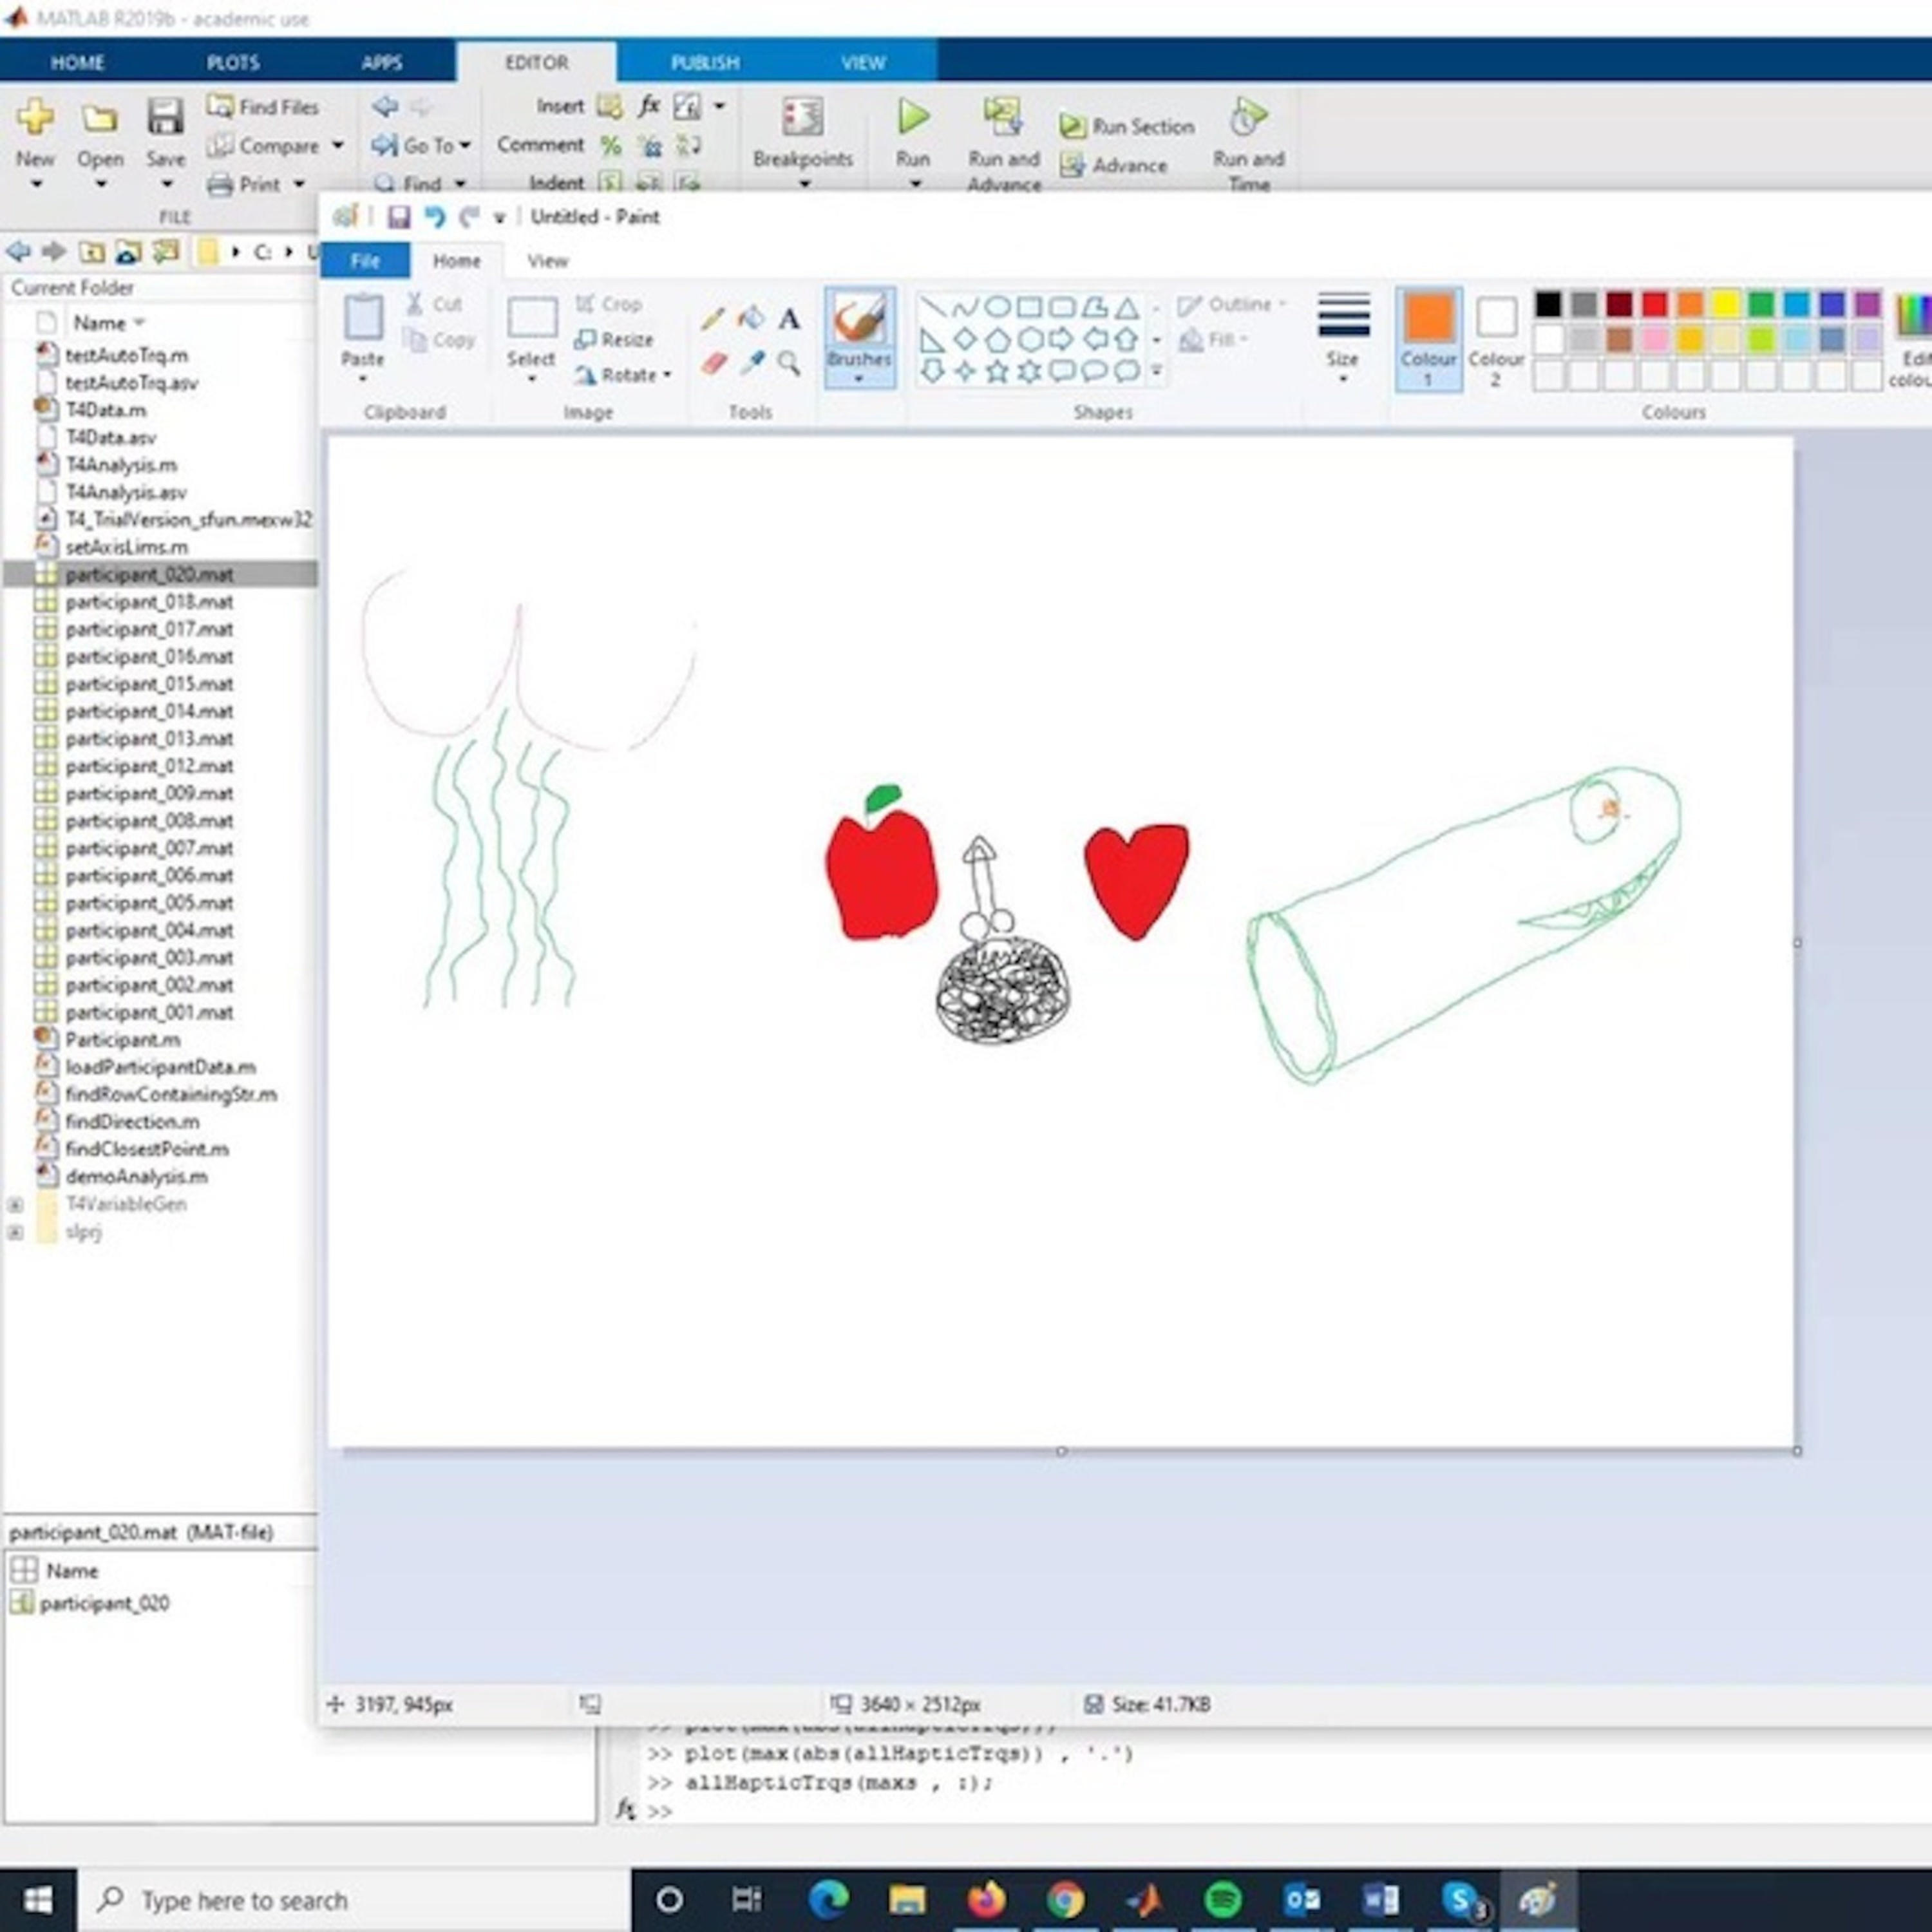Expand the slprj folder

(x=15, y=1233)
